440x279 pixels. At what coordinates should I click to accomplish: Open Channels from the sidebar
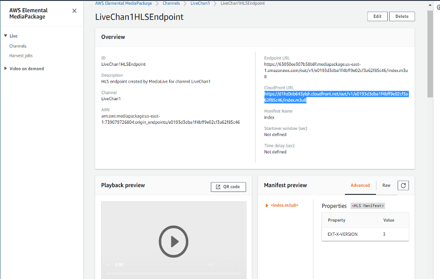point(18,46)
